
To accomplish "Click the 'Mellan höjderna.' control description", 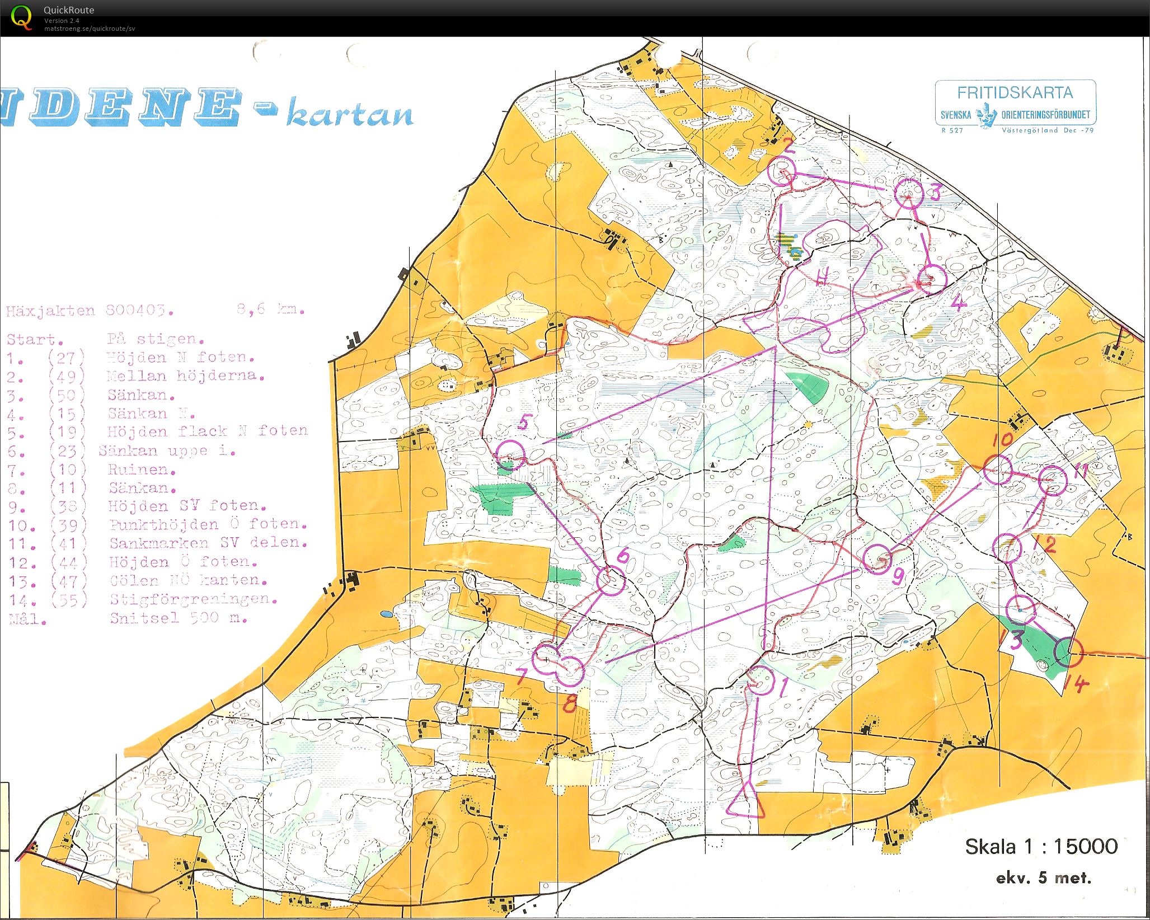I will click(185, 375).
